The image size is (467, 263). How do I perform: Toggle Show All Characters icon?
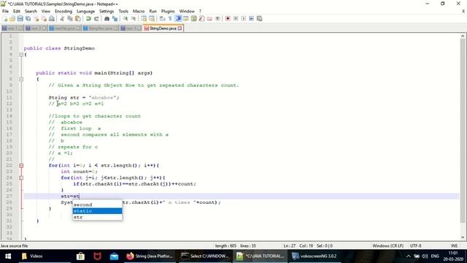tap(170, 18)
